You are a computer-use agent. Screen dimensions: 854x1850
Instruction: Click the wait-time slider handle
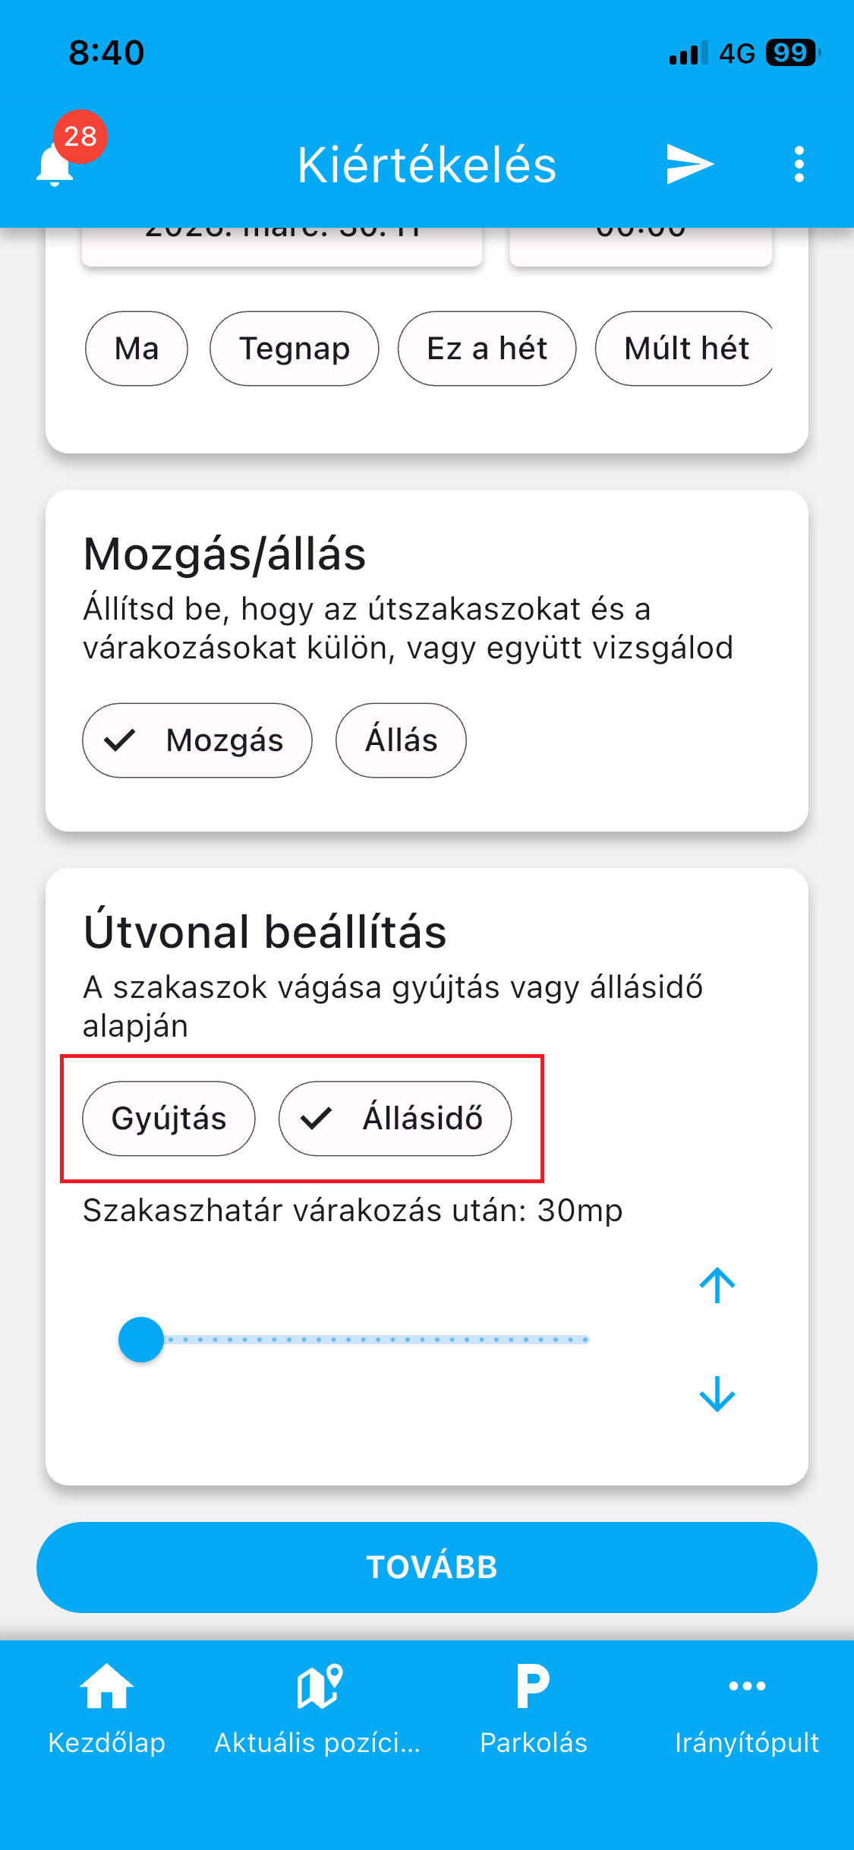pos(141,1340)
